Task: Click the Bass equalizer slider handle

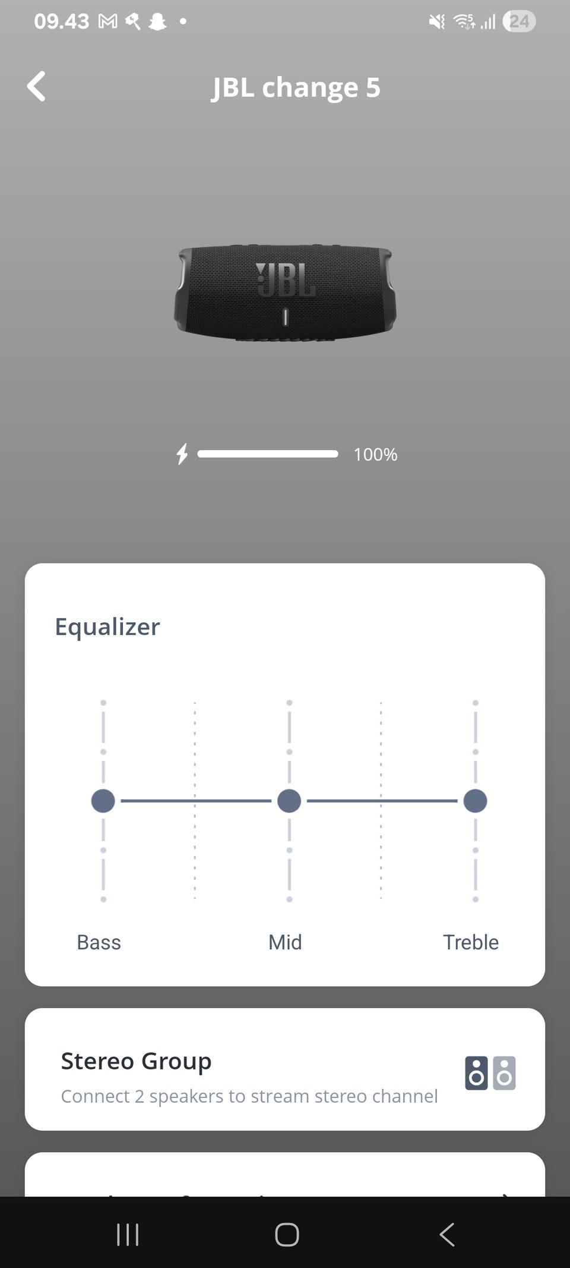Action: 103,801
